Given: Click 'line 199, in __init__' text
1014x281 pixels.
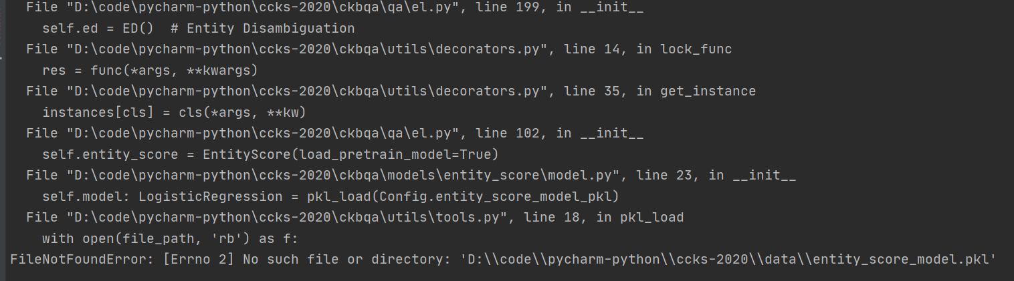Looking at the screenshot, I should coord(561,7).
